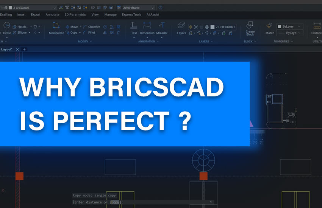The width and height of the screenshot is (322, 208).
Task: Click the gray color swatch in top toolbar
Action: click(x=11, y=8)
